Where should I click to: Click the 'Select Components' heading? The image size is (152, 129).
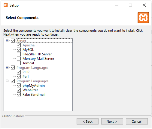tap(22, 18)
